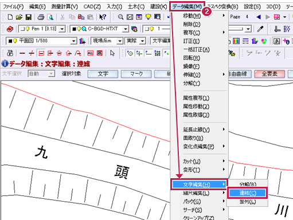Click the red eraser book icon

coord(10,29)
